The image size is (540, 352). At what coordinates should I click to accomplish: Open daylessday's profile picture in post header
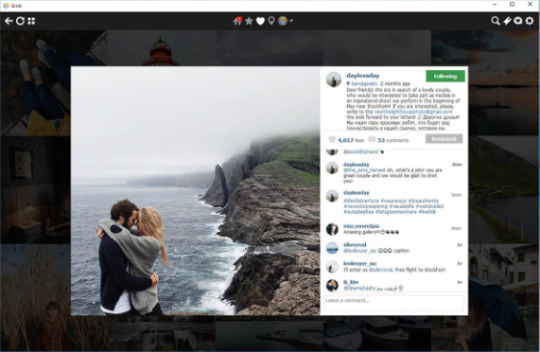click(334, 79)
